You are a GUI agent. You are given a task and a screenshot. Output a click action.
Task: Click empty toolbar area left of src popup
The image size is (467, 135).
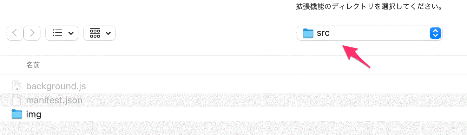tap(205, 33)
